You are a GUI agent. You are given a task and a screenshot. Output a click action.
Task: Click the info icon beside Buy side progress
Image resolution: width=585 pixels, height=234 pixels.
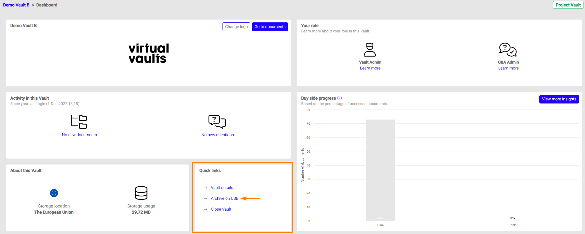pos(340,98)
